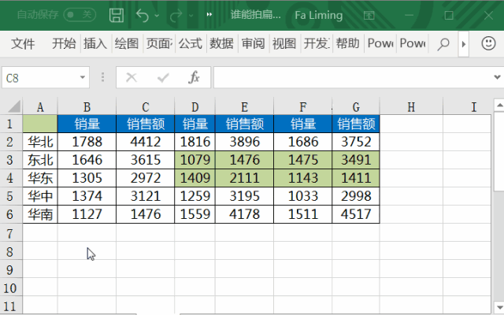Select row 7 header
This screenshot has height=315, width=504.
click(x=10, y=233)
